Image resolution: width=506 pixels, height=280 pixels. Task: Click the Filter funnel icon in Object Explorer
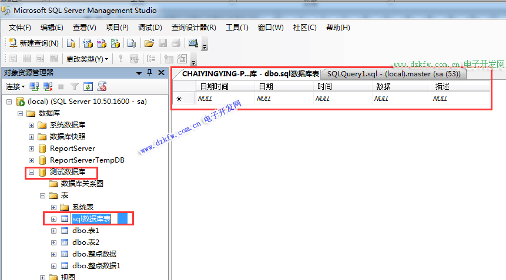(x=75, y=87)
